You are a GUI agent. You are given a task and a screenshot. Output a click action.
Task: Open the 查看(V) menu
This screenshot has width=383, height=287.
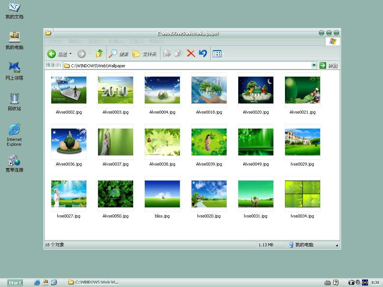coord(96,41)
